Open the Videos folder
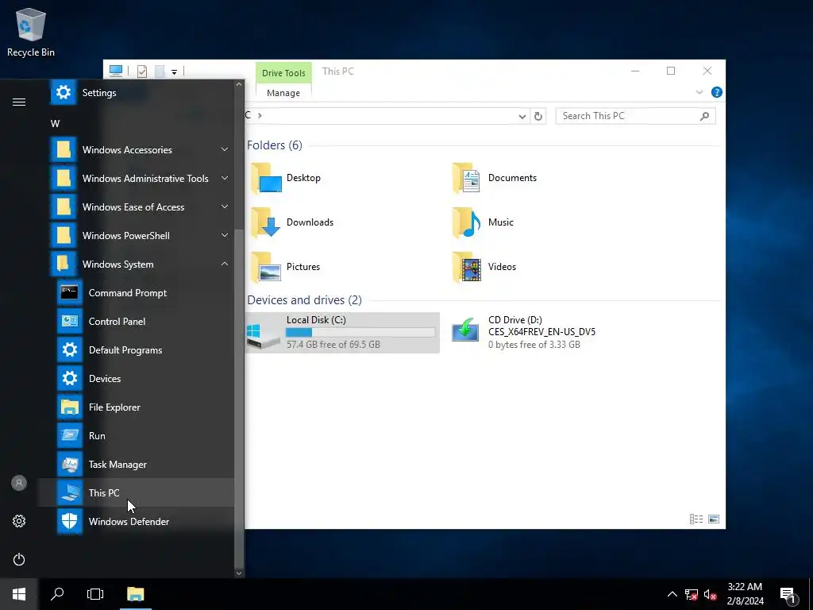The height and width of the screenshot is (610, 813). click(484, 267)
